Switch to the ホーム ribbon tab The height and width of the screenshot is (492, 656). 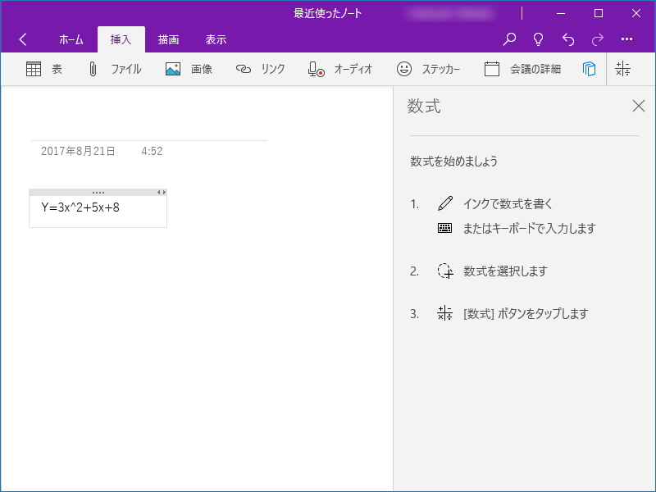pos(71,39)
